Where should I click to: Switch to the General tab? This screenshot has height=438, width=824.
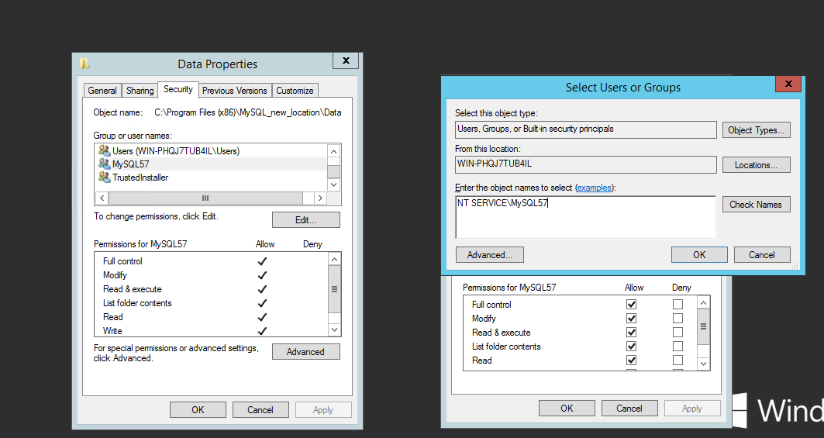point(102,91)
